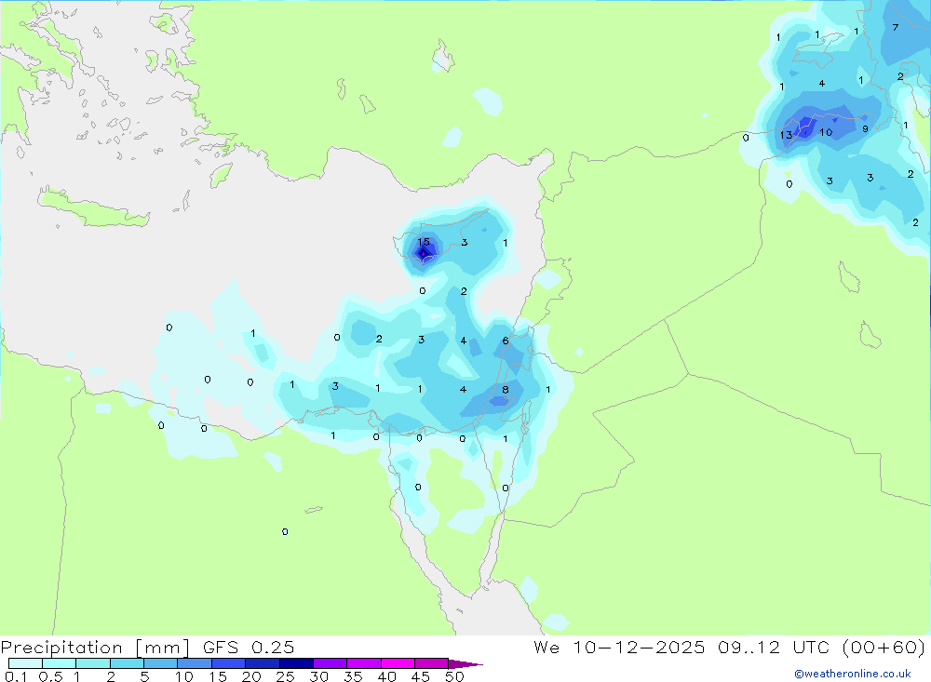Screen dimensions: 931x682
Task: Click the above-50 arrow tip of legend
Action: click(465, 663)
